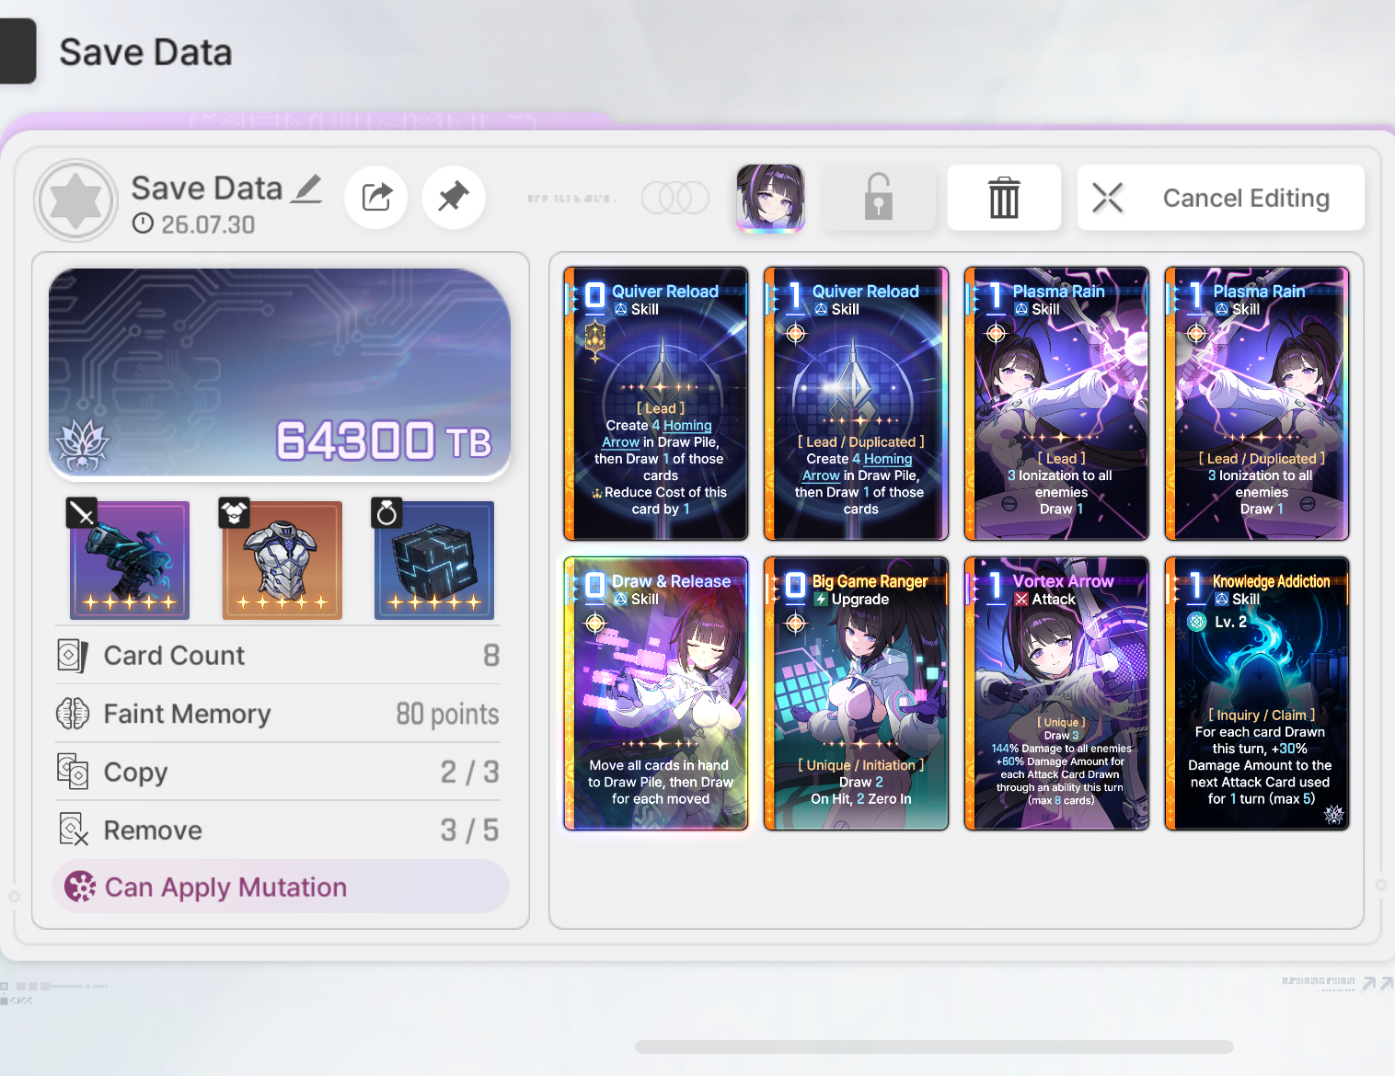Click the gold epiphany badge on Quiver Reload

tap(595, 340)
